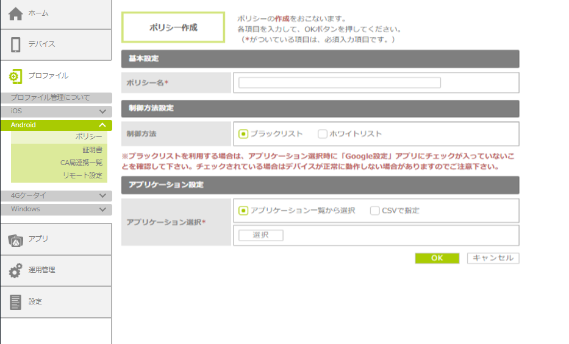Collapse the Android section
The height and width of the screenshot is (344, 569).
pos(102,125)
